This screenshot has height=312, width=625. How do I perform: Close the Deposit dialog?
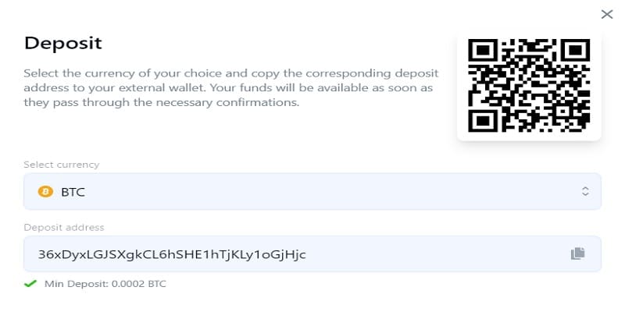[x=606, y=14]
